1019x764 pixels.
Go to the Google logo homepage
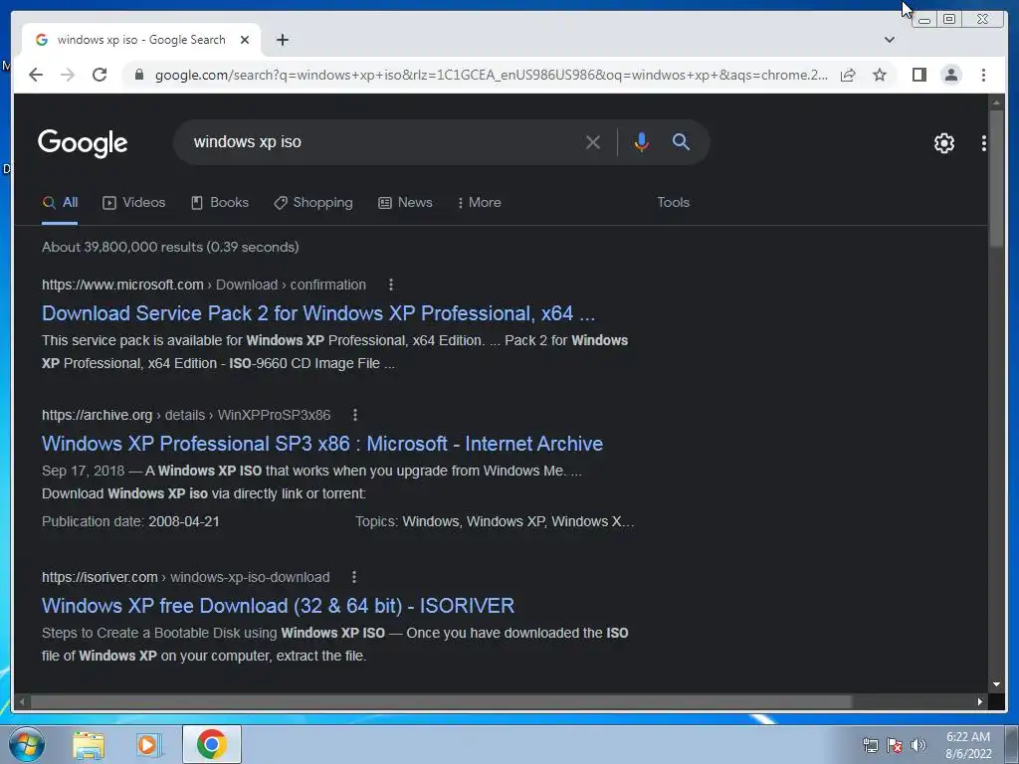point(83,143)
